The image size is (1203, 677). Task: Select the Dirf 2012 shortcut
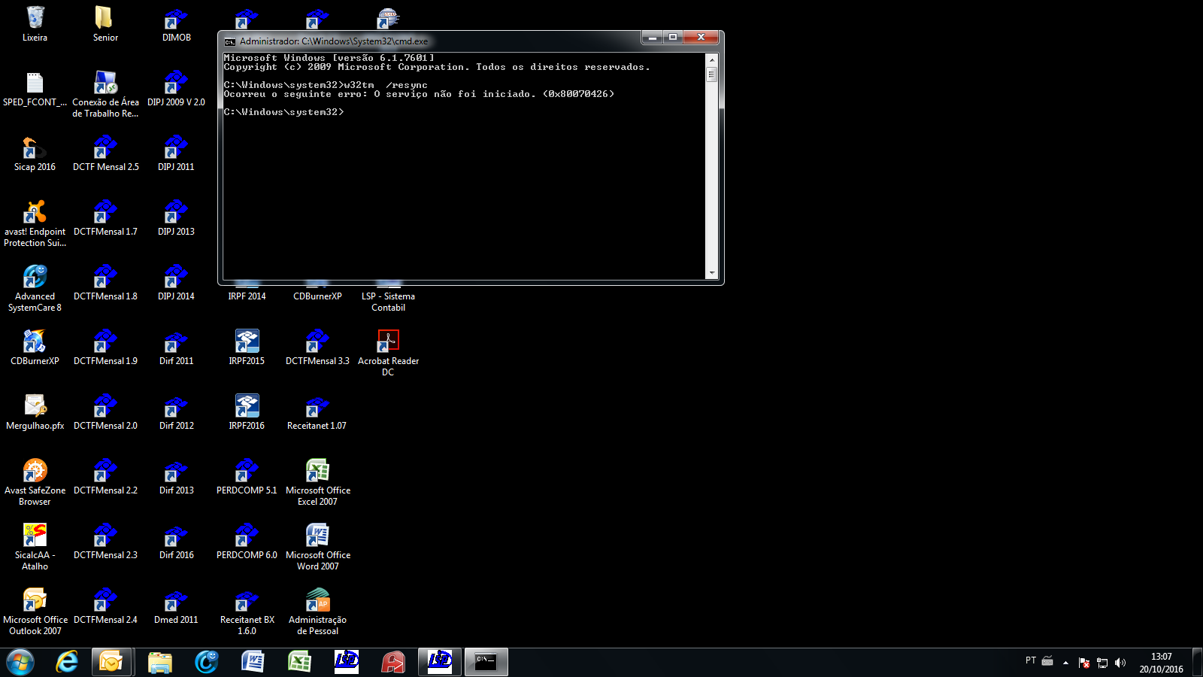click(177, 412)
